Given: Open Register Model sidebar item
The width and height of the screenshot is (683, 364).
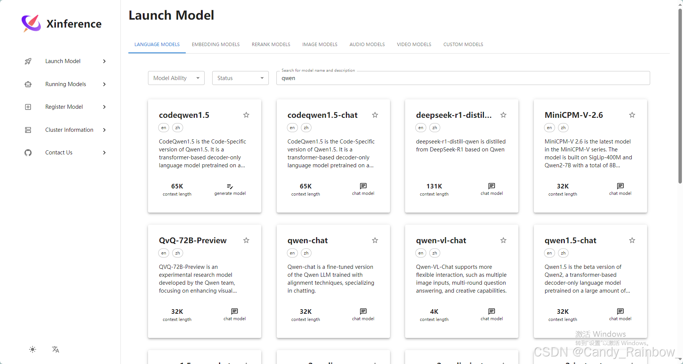Looking at the screenshot, I should [64, 107].
